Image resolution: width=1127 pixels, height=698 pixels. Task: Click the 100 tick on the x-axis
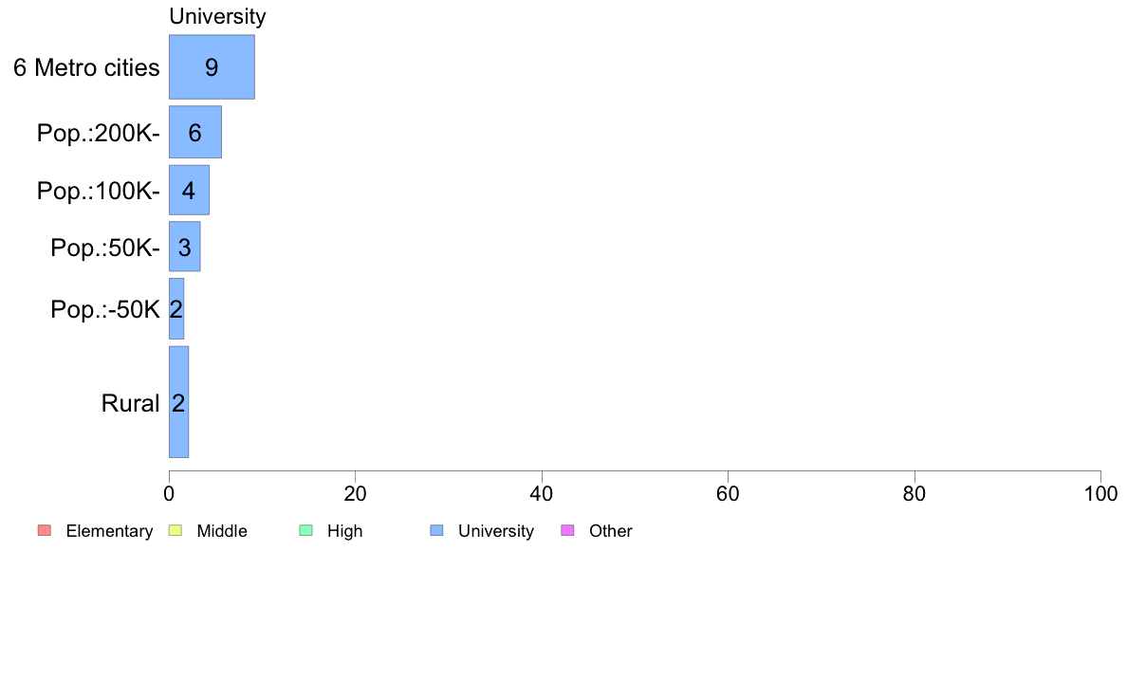pos(1101,494)
